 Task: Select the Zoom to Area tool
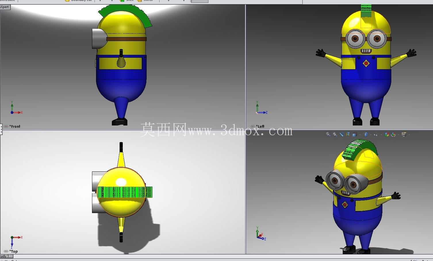tap(335, 134)
